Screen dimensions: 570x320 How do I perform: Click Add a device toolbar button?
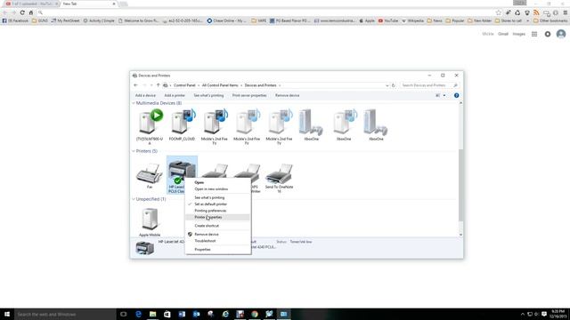[145, 95]
